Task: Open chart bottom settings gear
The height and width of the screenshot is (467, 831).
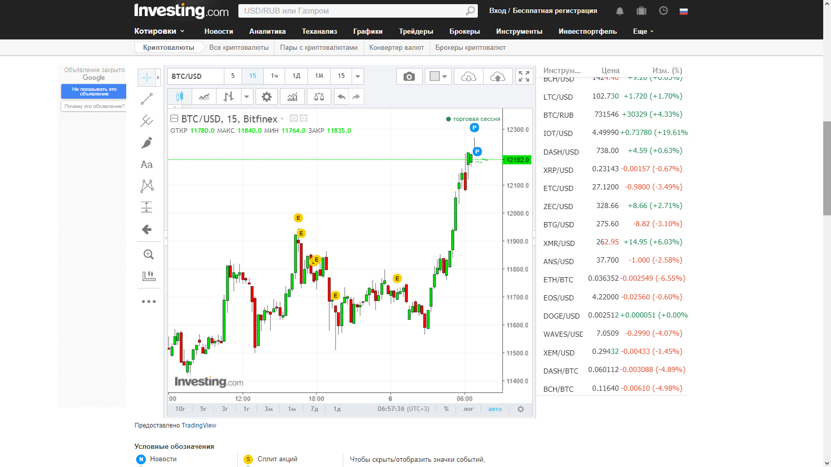Action: tap(520, 409)
